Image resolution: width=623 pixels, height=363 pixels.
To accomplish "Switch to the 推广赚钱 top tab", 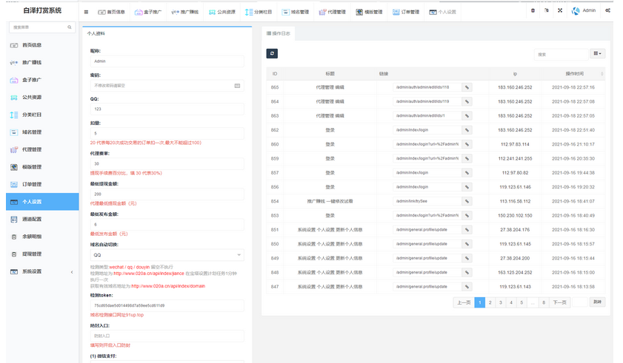I will click(x=184, y=12).
